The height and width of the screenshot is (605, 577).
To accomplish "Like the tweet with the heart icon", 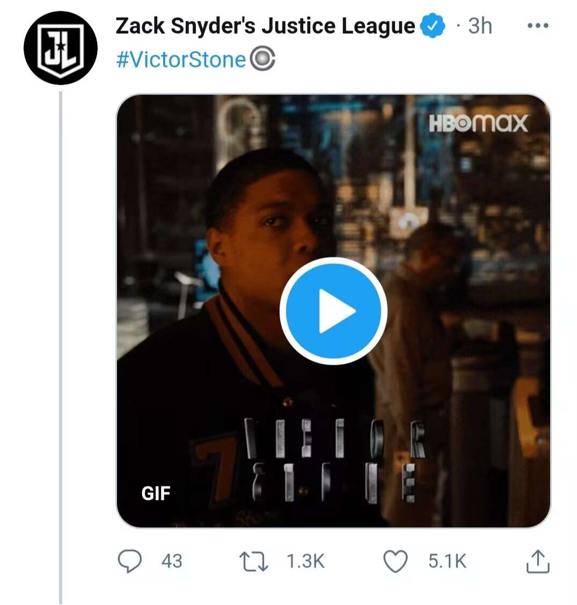I will (x=396, y=562).
